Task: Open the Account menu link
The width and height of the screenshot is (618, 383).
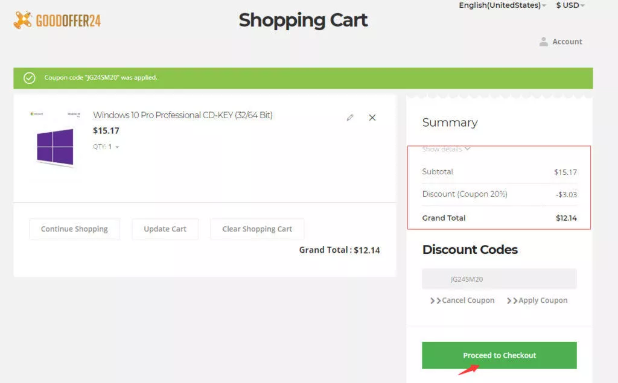Action: (x=567, y=42)
